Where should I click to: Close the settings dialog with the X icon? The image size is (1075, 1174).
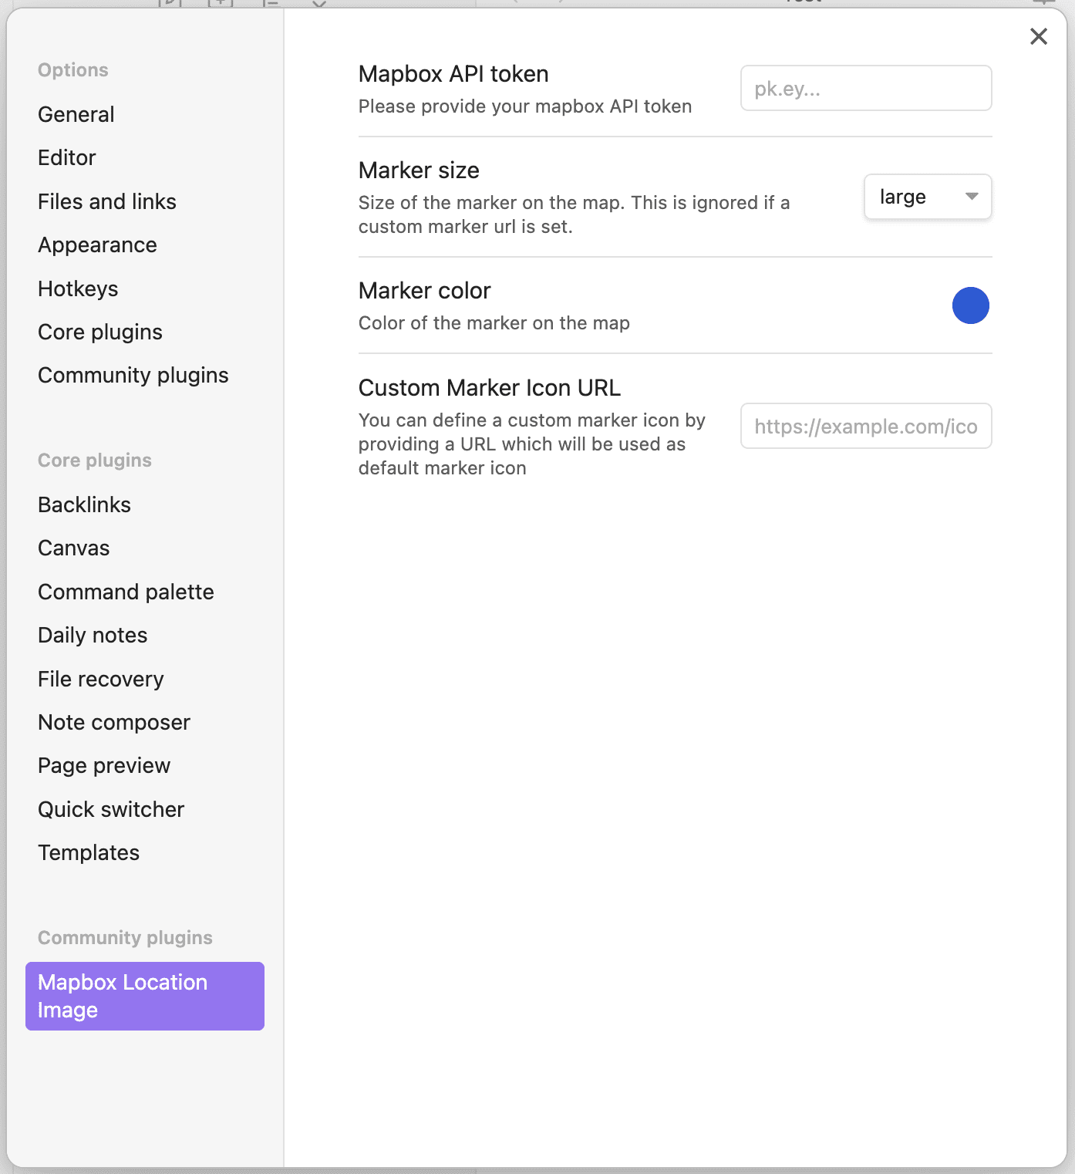1038,36
